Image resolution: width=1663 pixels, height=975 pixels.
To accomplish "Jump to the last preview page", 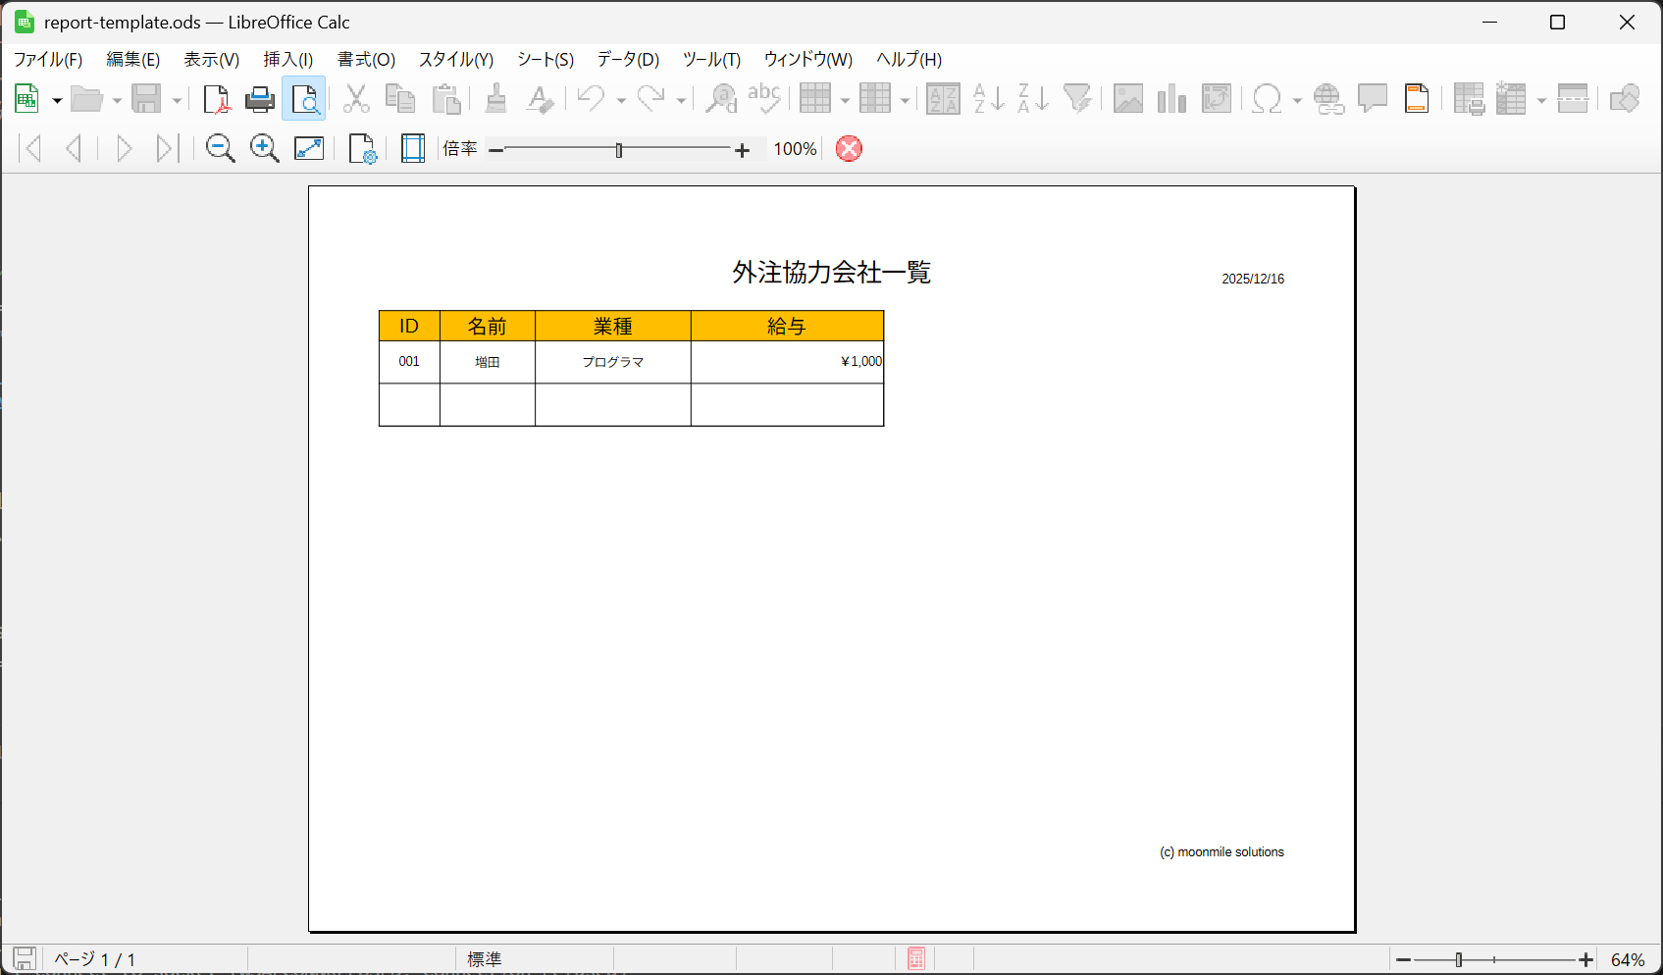I will click(165, 149).
